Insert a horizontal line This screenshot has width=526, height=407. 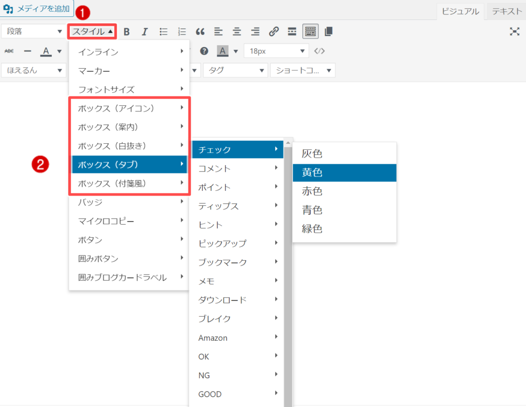pos(28,51)
